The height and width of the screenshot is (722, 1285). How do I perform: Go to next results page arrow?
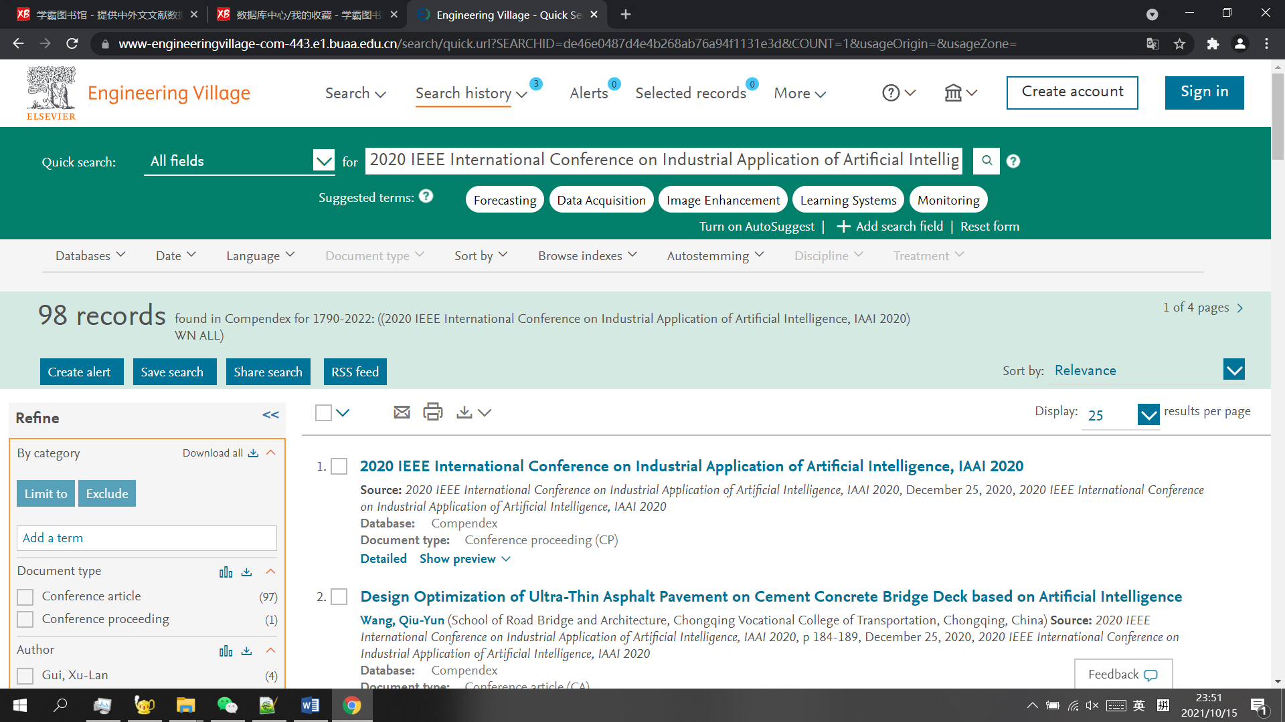pos(1240,308)
